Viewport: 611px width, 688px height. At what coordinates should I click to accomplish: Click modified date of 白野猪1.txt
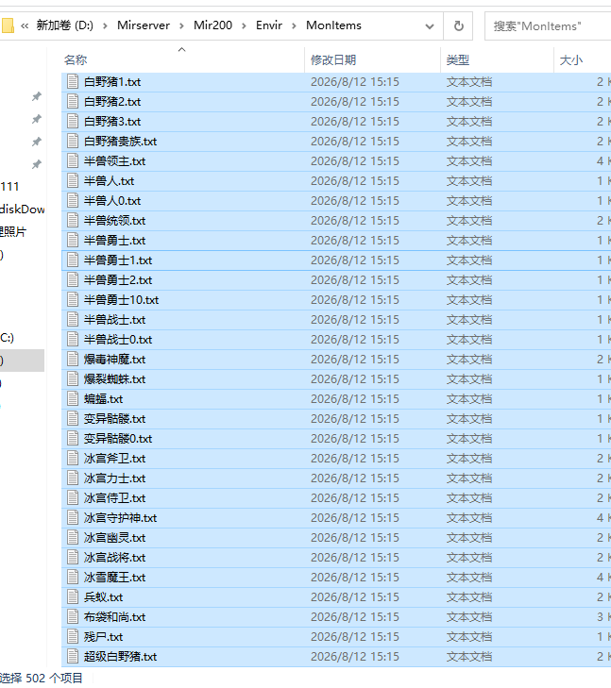pyautogui.click(x=355, y=81)
